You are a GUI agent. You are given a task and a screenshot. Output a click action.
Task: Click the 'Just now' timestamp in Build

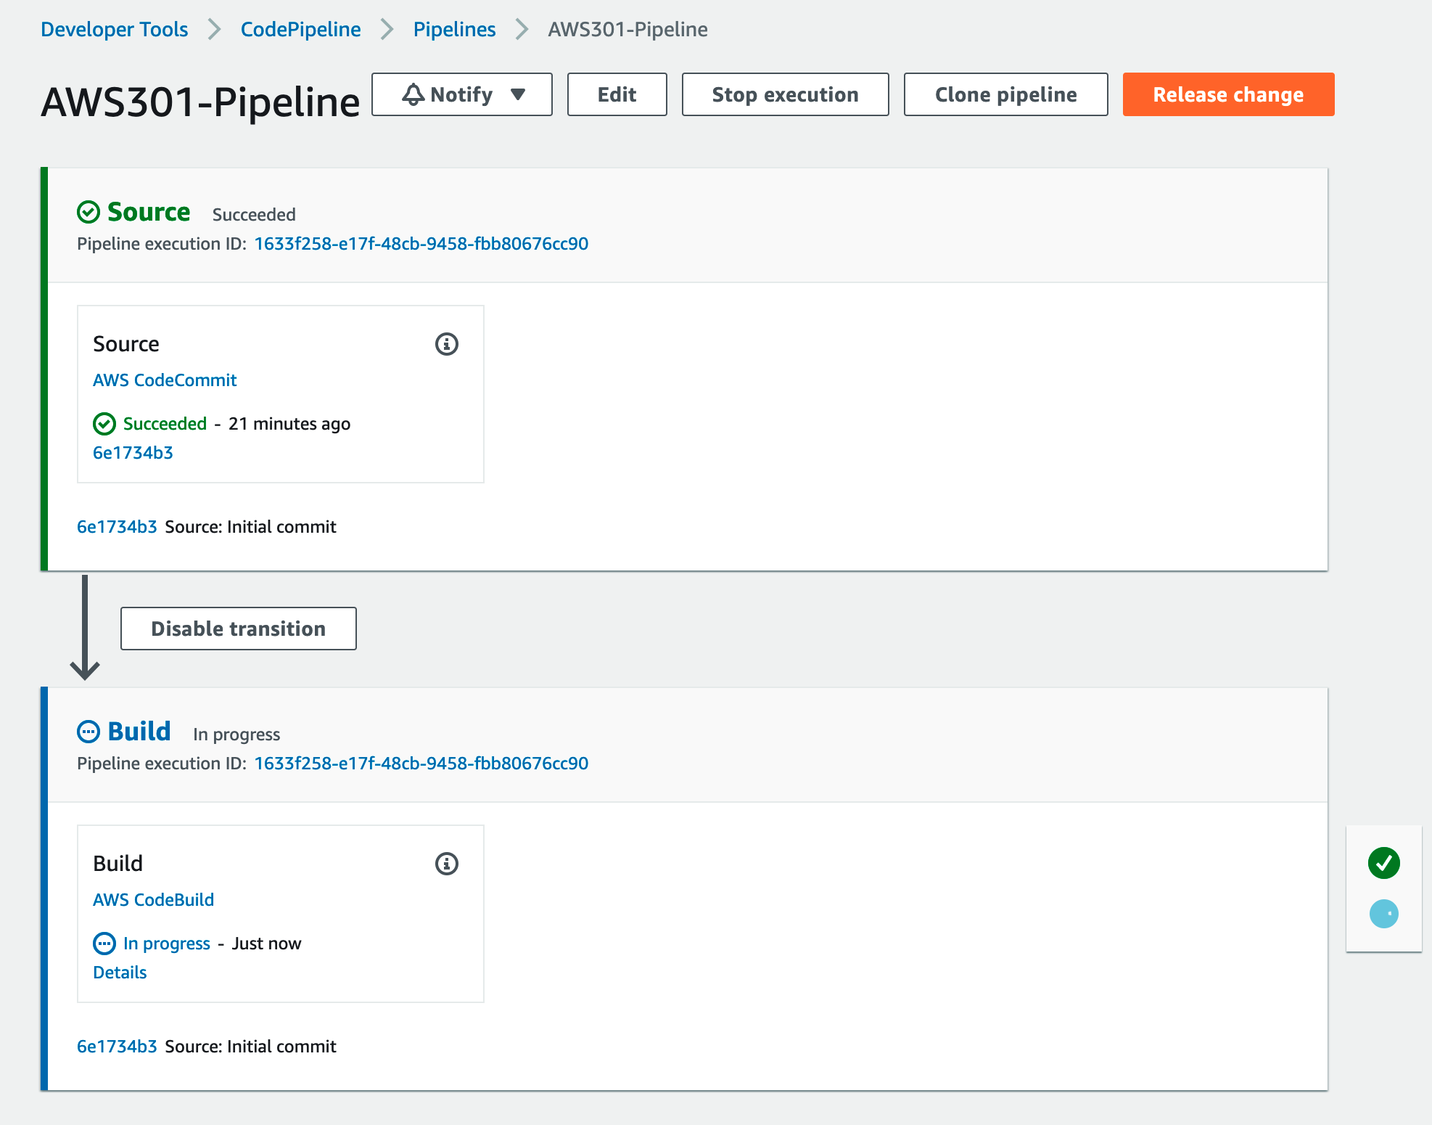(x=266, y=944)
